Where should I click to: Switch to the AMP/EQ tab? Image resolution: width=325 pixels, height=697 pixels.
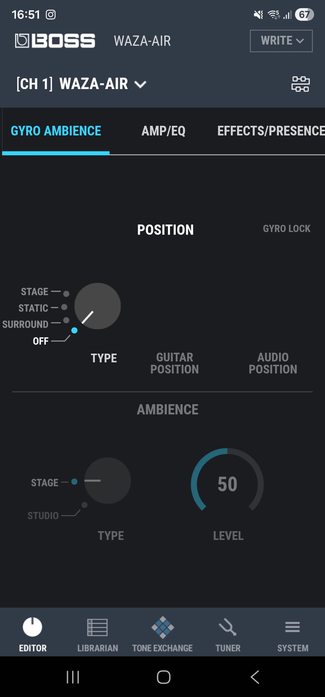coord(163,131)
